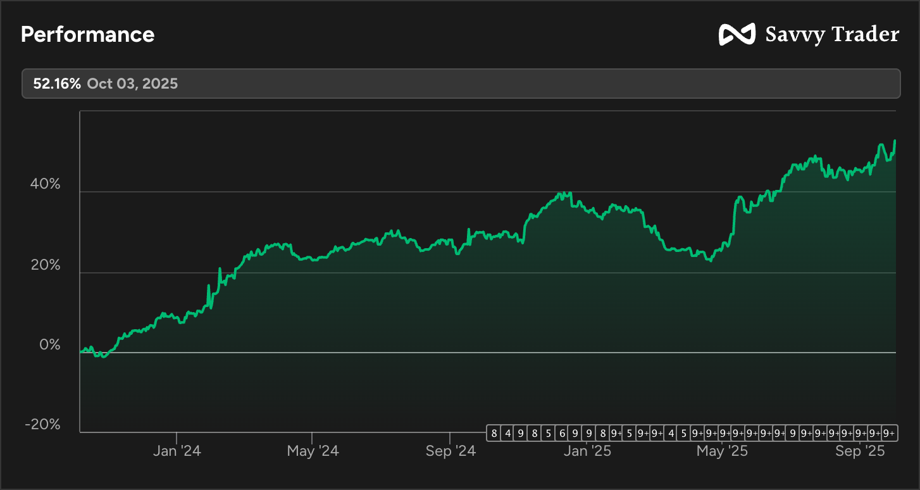Click the Performance chart title
This screenshot has width=920, height=490.
point(87,34)
